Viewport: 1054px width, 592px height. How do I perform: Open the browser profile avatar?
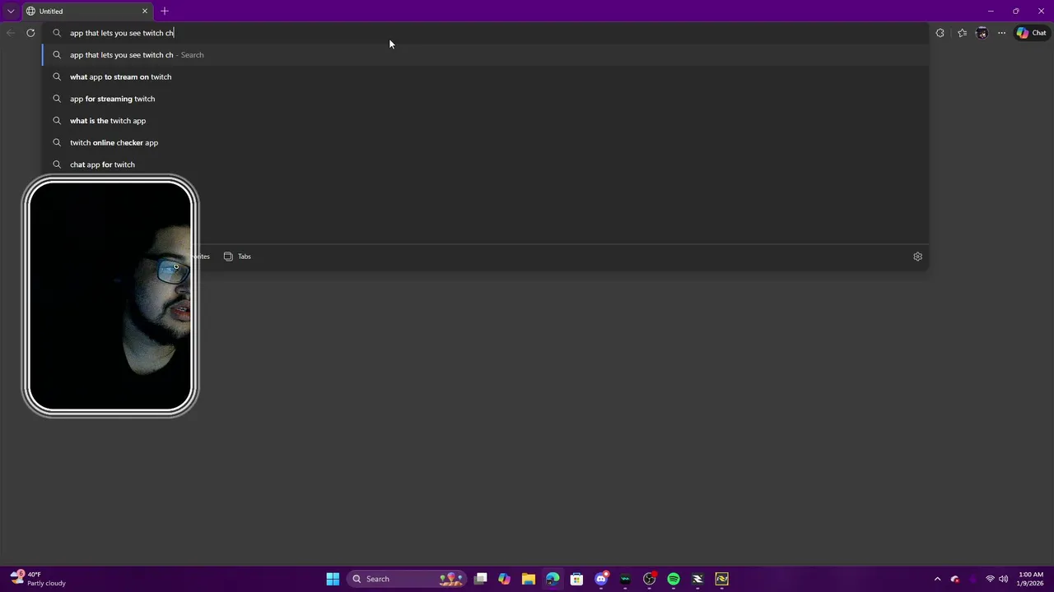tap(982, 33)
